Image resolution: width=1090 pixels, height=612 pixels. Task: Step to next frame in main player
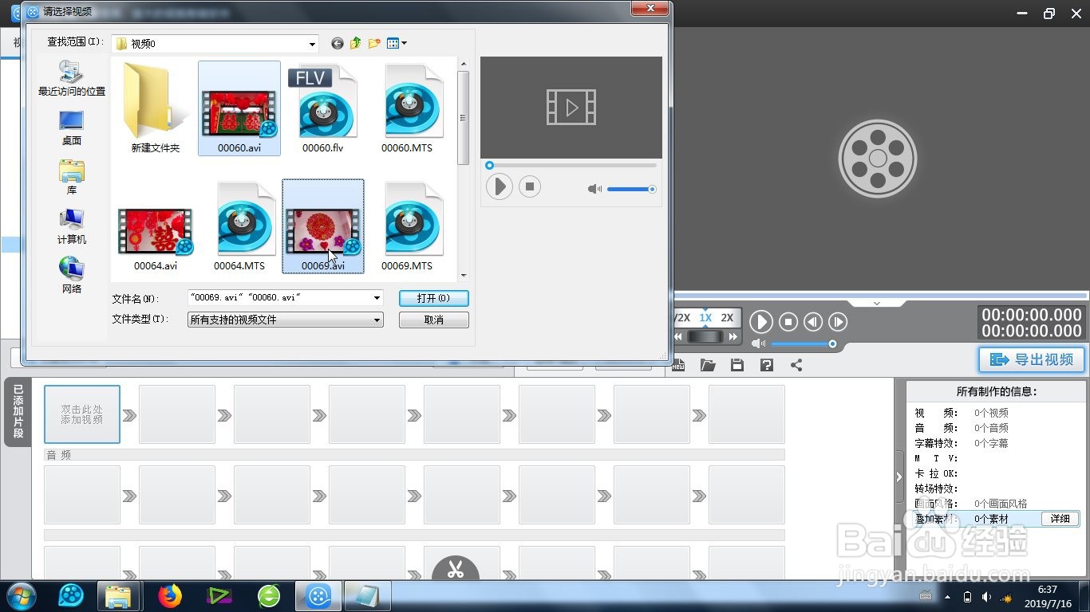coord(838,322)
